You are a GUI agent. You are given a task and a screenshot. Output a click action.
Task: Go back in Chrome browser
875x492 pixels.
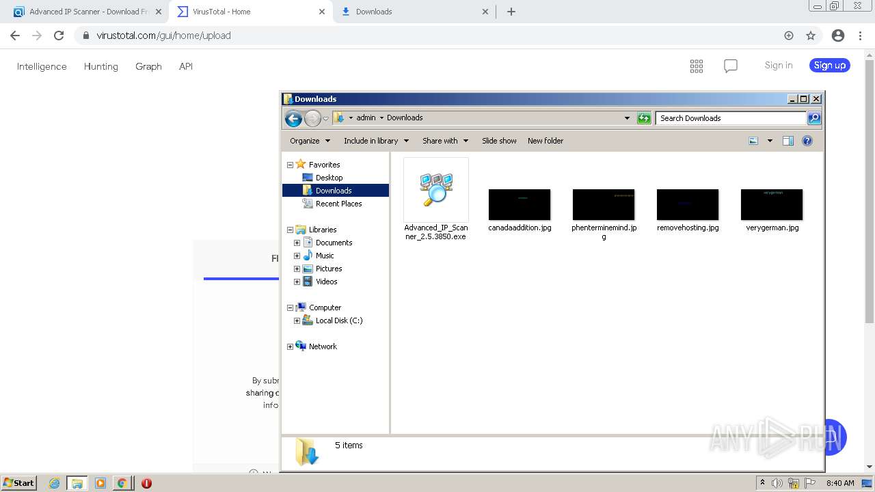pos(16,36)
